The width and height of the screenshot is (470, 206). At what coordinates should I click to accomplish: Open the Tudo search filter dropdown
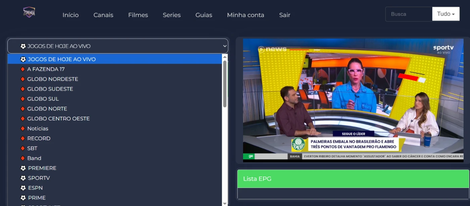coord(445,14)
